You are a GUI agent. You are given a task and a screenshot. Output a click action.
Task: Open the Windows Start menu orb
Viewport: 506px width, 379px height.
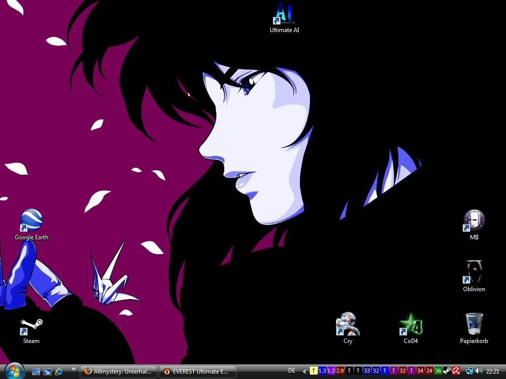coord(14,371)
